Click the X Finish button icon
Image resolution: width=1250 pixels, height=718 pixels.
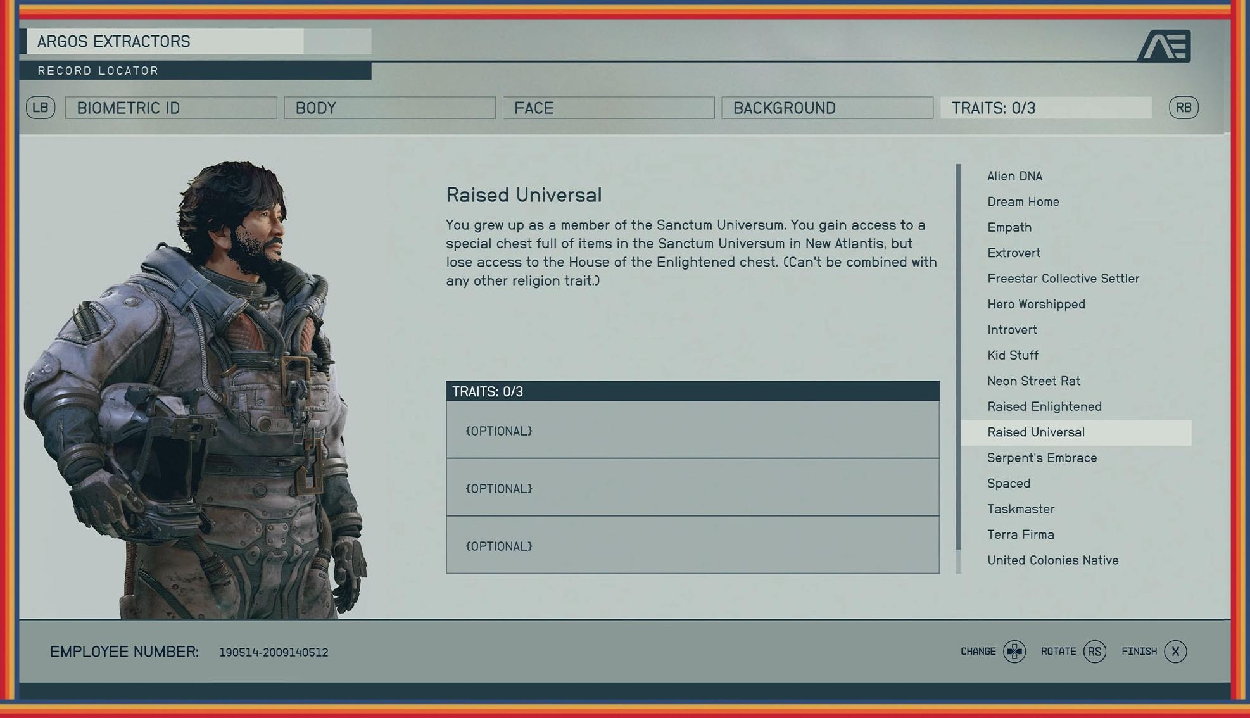1175,652
